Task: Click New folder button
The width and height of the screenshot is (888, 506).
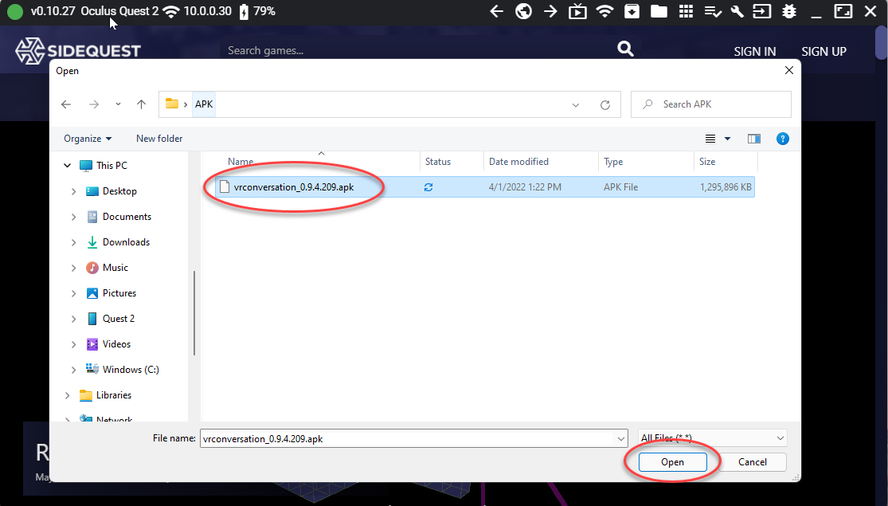Action: coord(159,139)
